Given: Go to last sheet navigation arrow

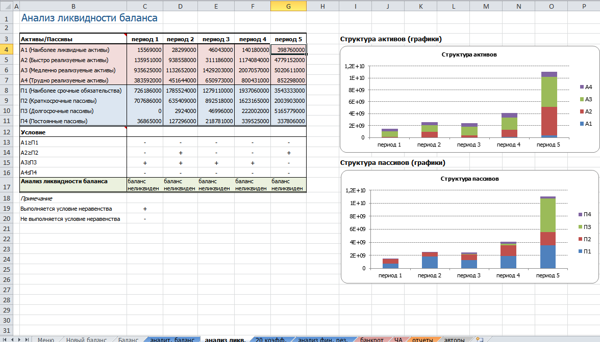Looking at the screenshot, I should point(27,339).
